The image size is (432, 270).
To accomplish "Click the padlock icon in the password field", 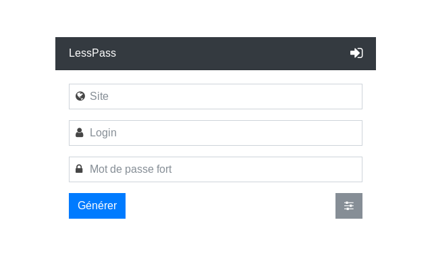I will (80, 169).
